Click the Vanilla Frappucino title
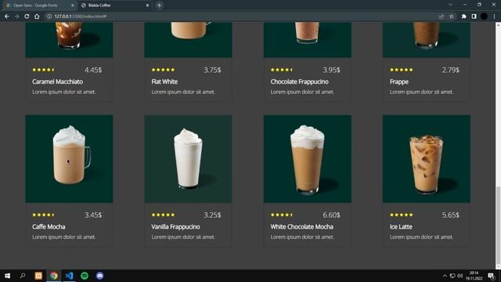 (175, 226)
